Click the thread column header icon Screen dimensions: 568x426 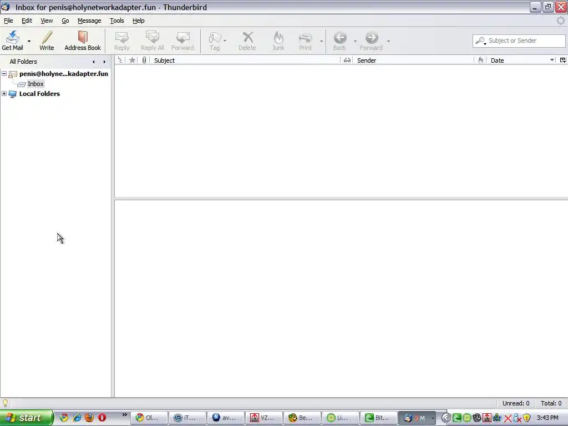pos(120,60)
